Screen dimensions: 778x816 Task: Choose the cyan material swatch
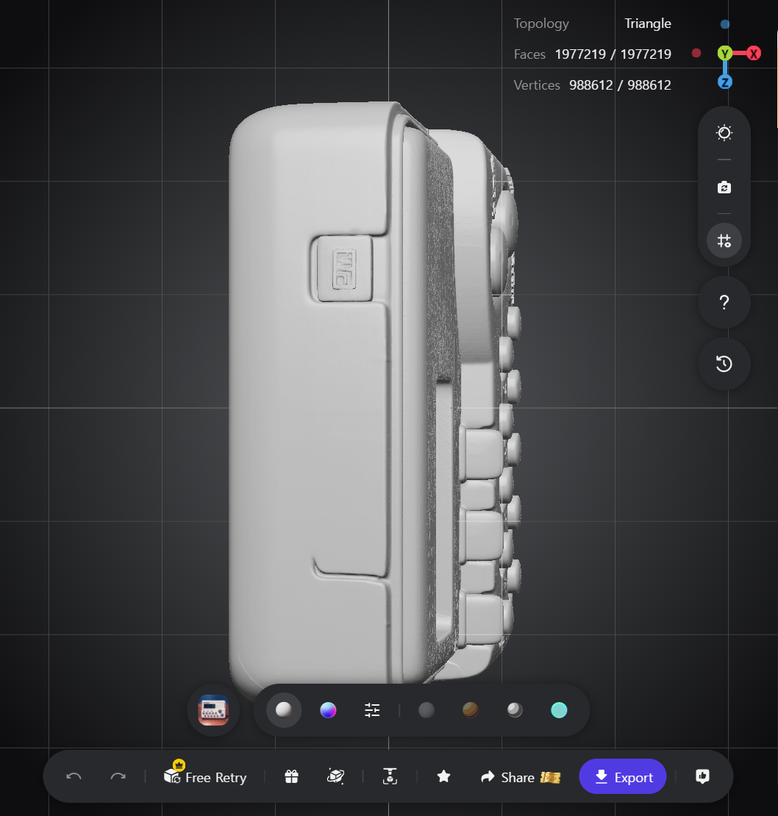click(559, 710)
